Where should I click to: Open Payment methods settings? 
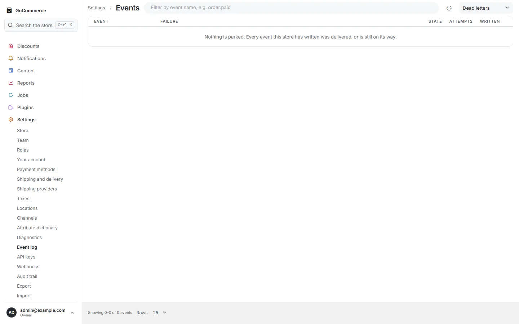pos(36,170)
